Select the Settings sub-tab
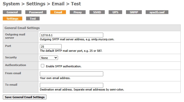 click(12, 19)
